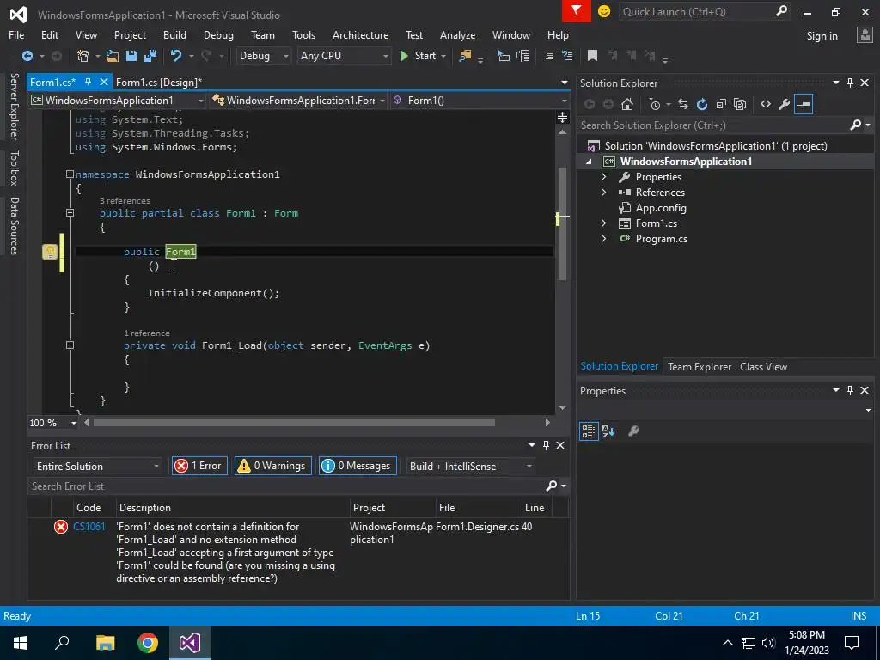The height and width of the screenshot is (660, 880).
Task: Save Form1.cs with the floppy icon
Action: [x=131, y=56]
